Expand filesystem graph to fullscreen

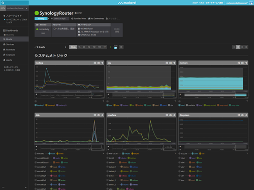point(239,115)
